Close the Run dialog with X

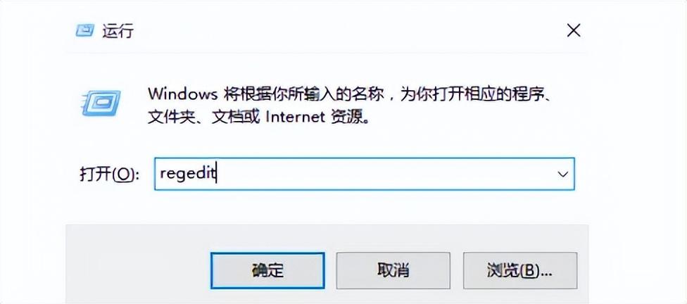pos(574,31)
